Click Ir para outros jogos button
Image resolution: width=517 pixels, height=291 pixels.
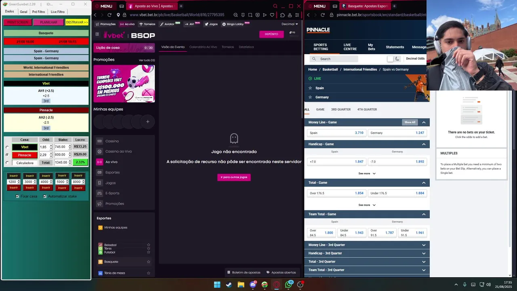pyautogui.click(x=234, y=177)
